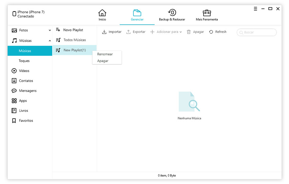Click the Favoritos bookmark icon
The height and width of the screenshot is (184, 289).
pyautogui.click(x=14, y=121)
